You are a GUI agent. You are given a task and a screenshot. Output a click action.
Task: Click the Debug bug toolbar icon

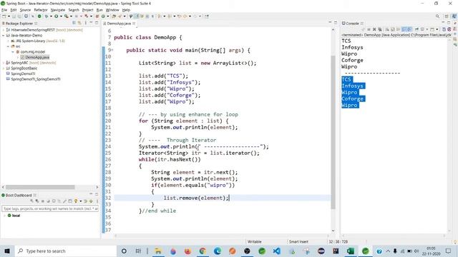pyautogui.click(x=47, y=16)
